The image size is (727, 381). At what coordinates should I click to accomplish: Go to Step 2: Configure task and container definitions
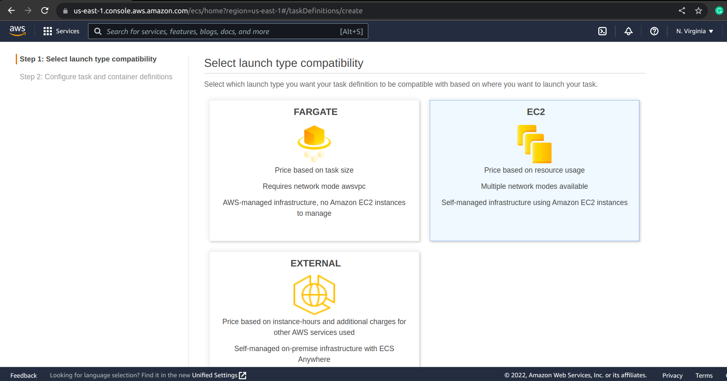point(96,77)
